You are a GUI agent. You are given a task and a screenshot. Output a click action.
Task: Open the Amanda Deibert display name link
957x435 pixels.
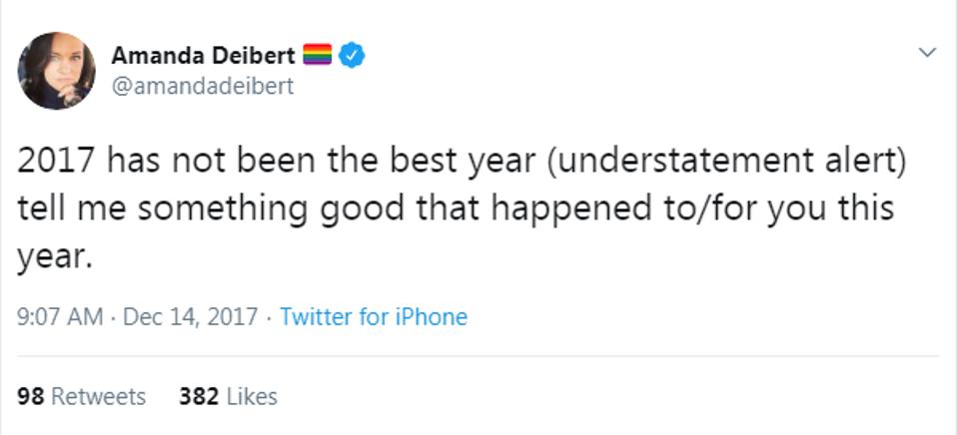(x=203, y=56)
